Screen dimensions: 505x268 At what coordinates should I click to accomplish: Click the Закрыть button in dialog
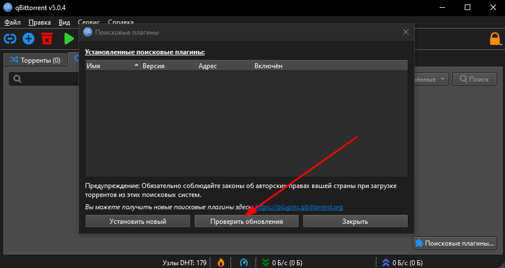tap(355, 222)
